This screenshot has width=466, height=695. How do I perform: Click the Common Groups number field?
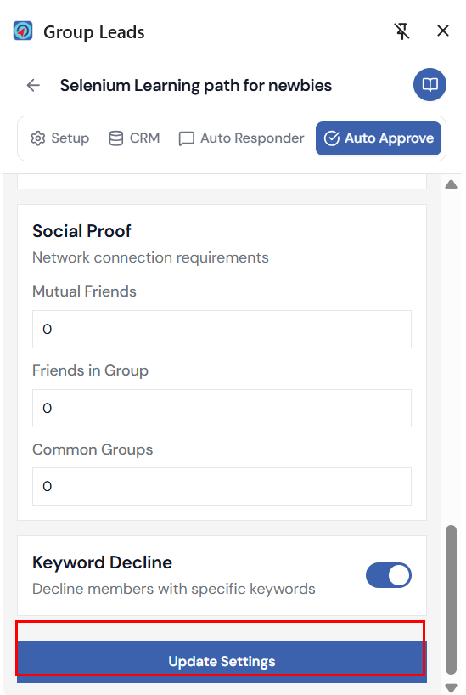222,486
